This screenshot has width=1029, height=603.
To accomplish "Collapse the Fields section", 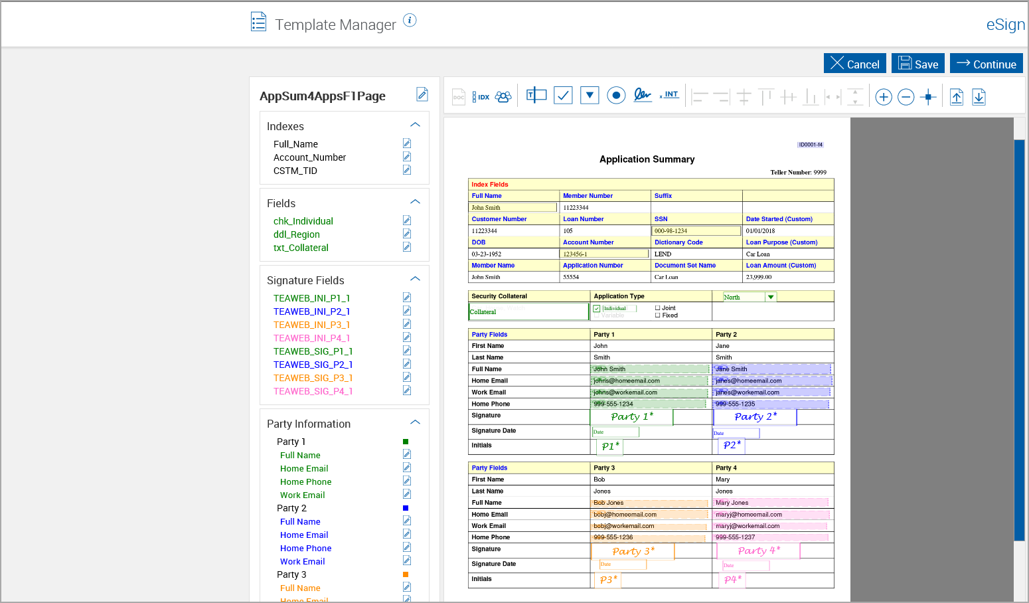I will tap(416, 202).
